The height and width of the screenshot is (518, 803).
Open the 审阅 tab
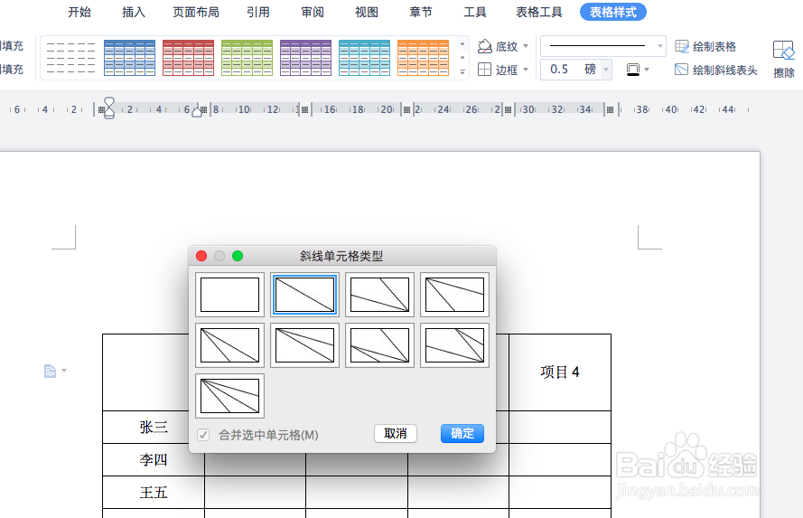point(313,12)
